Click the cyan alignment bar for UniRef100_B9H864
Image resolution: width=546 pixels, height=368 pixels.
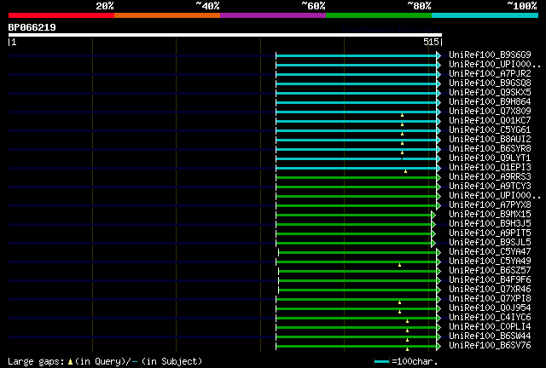pyautogui.click(x=356, y=102)
